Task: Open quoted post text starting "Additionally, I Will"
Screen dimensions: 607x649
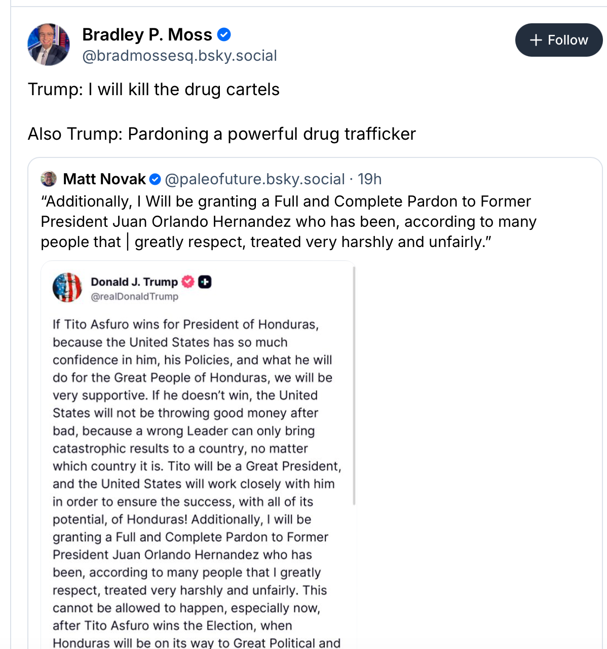Action: click(288, 222)
